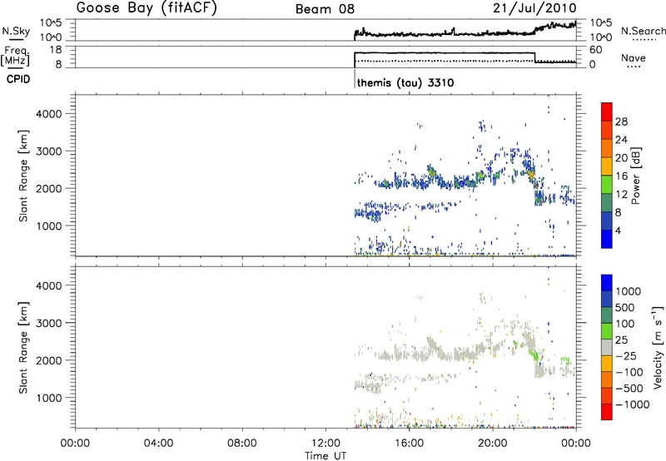Click the '04:00' time axis tick label

click(159, 444)
